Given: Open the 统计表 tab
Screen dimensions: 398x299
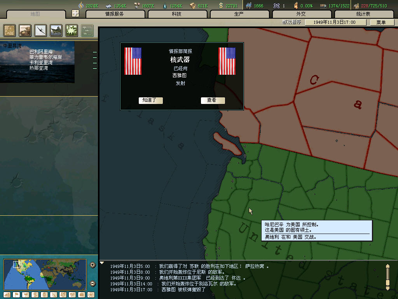Looking at the screenshot, I should (363, 14).
